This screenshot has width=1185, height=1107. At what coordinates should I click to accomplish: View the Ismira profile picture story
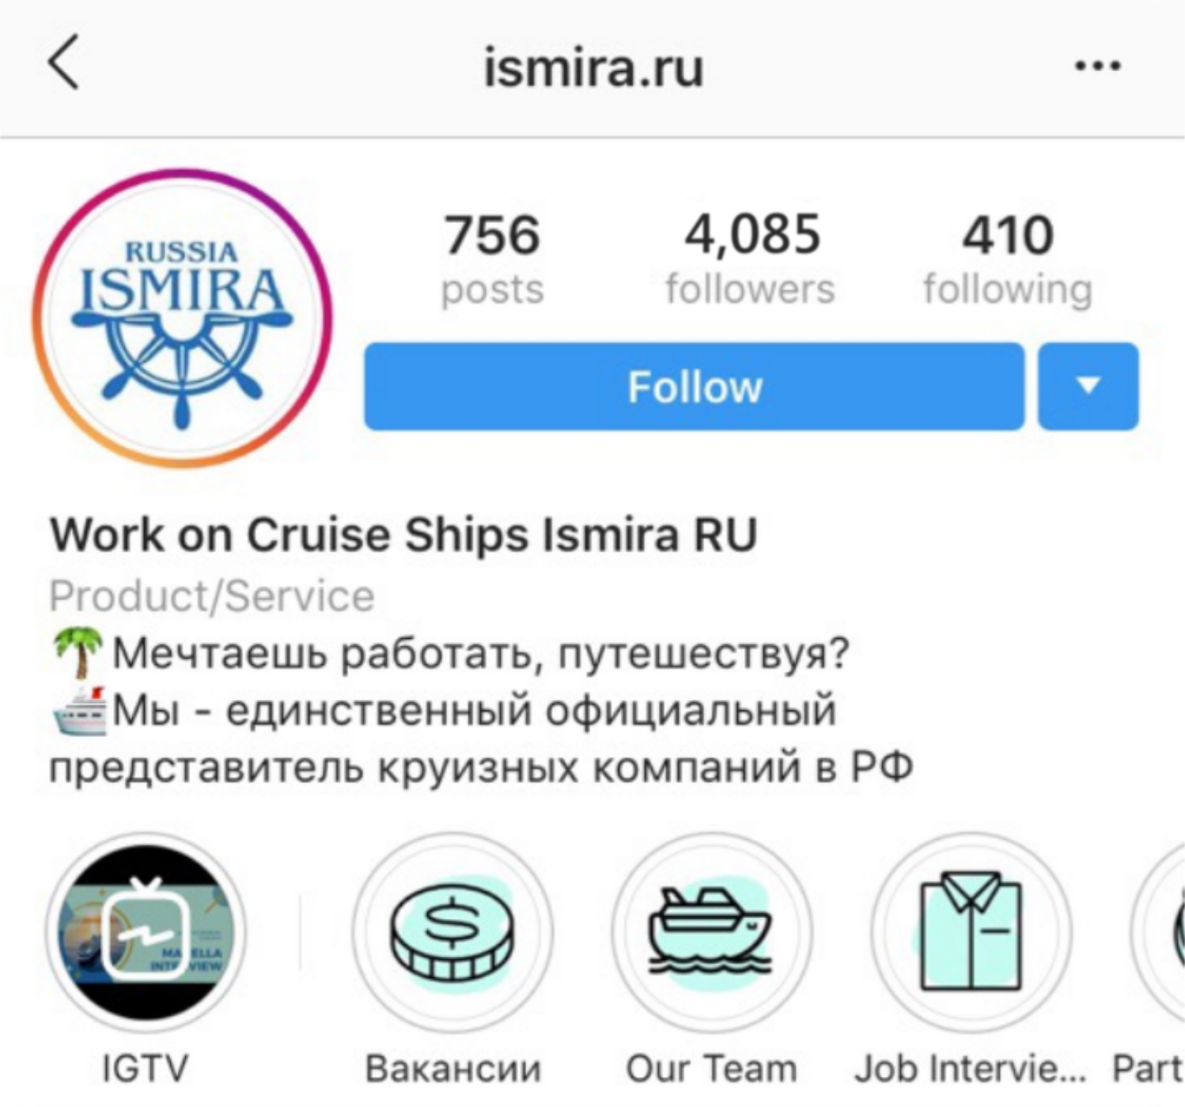pos(183,319)
